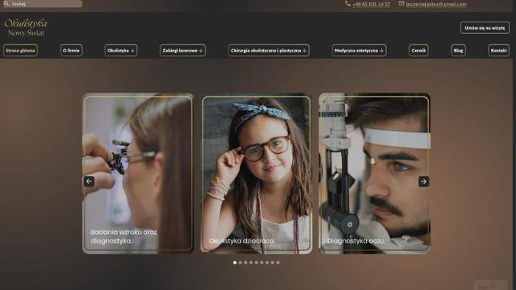Open the Okulistyka dziecięca card
The height and width of the screenshot is (290, 516).
point(256,174)
